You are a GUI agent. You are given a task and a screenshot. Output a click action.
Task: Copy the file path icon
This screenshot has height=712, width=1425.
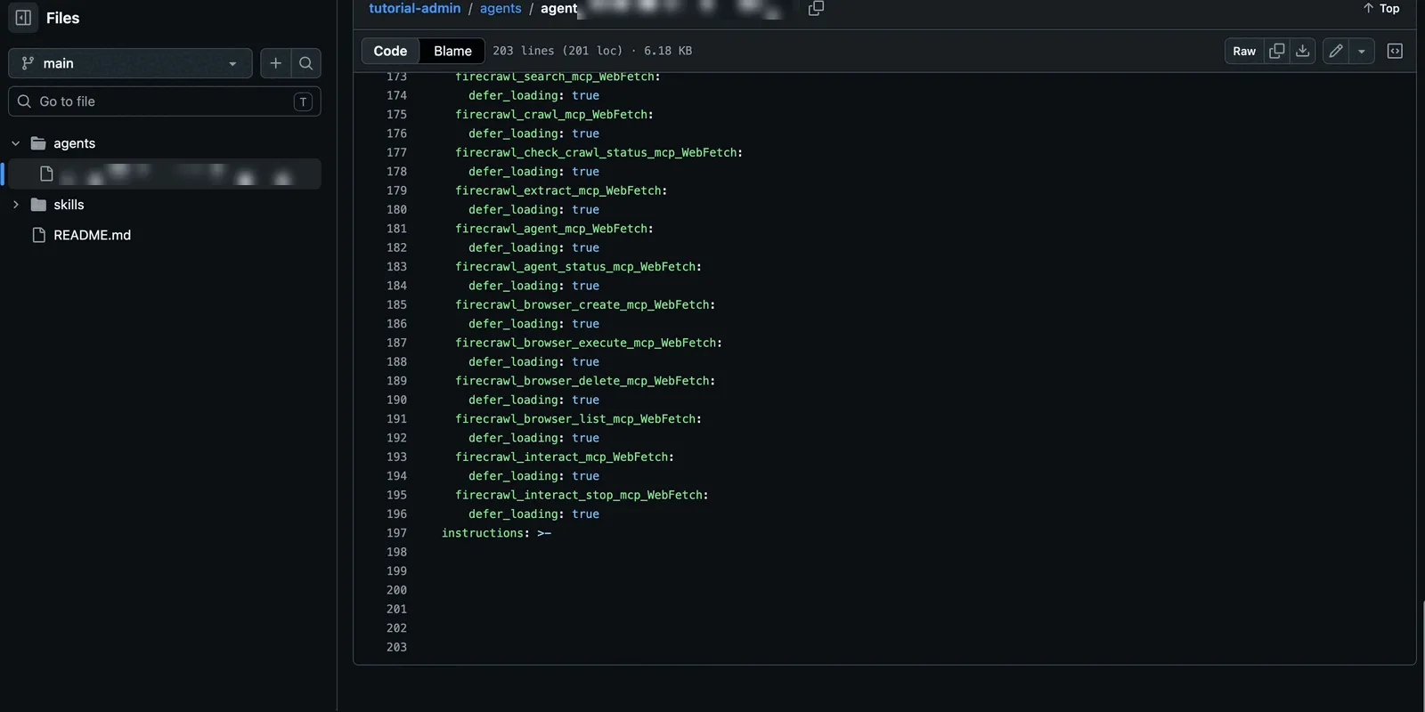(x=816, y=8)
